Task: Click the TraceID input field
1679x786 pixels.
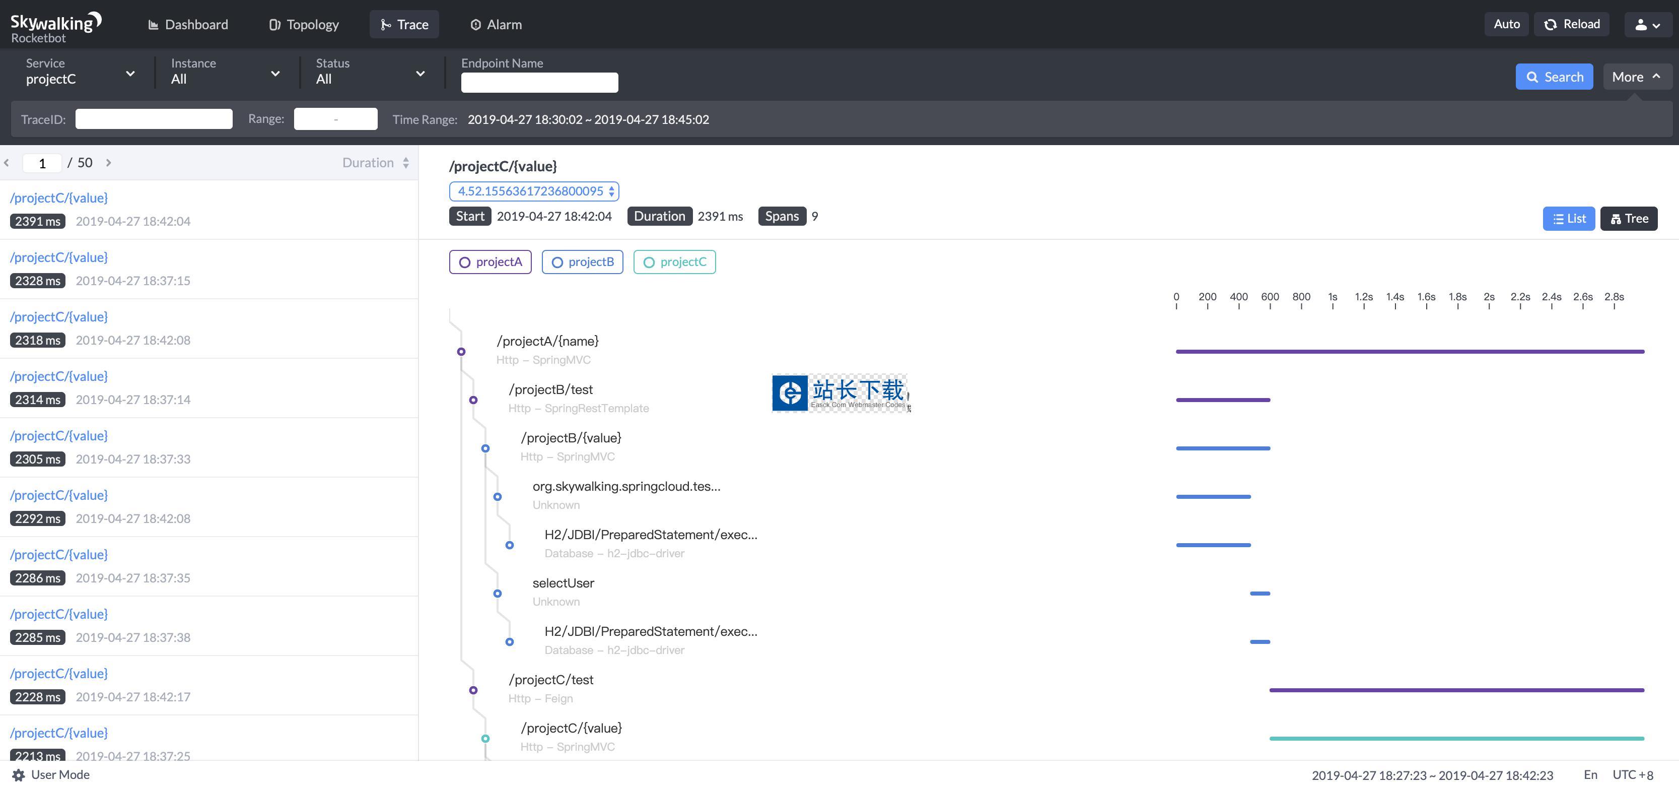Action: 154,119
